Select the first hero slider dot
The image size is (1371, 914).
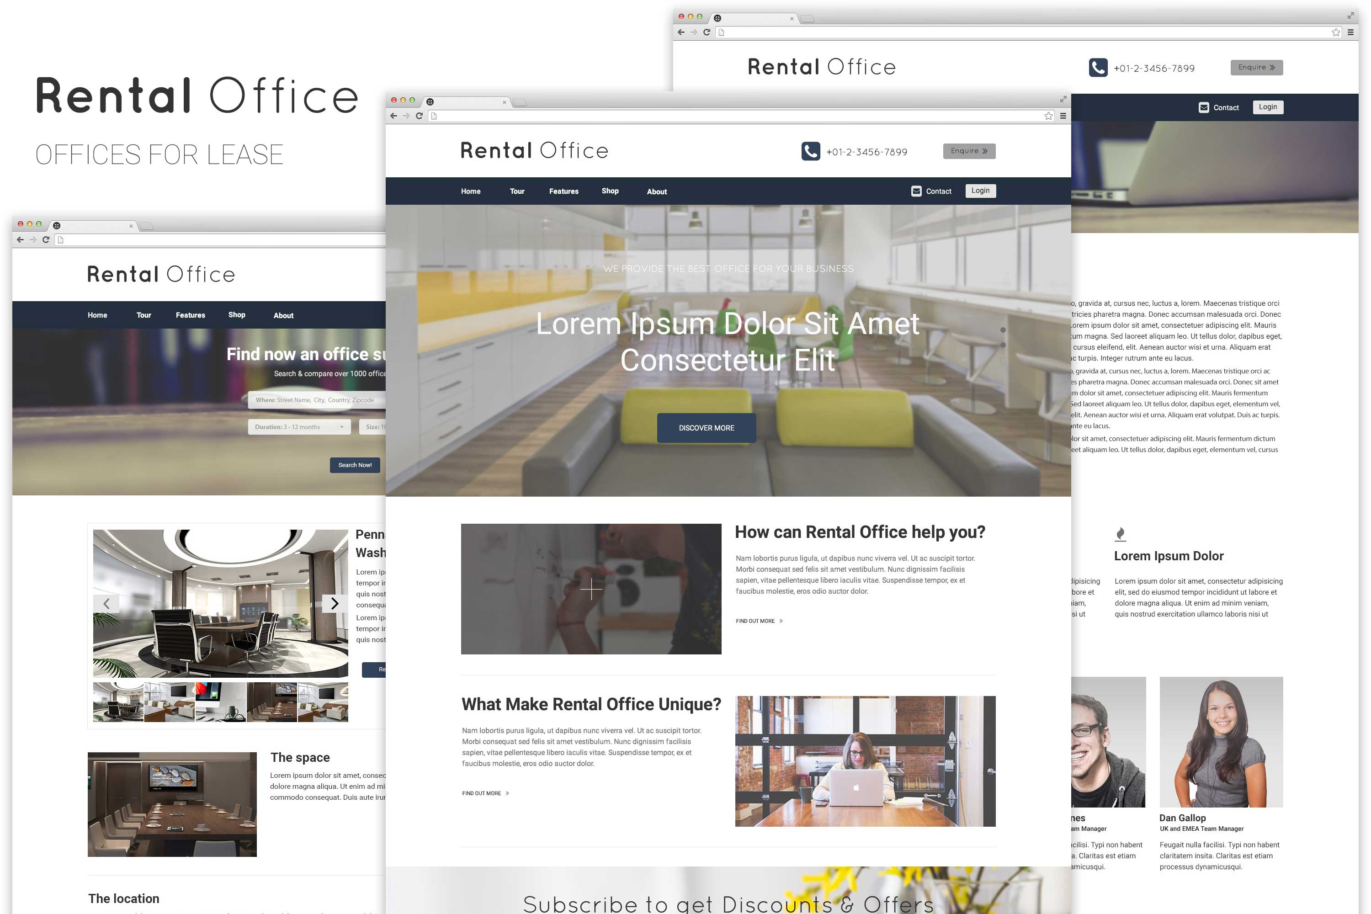pos(1003,330)
